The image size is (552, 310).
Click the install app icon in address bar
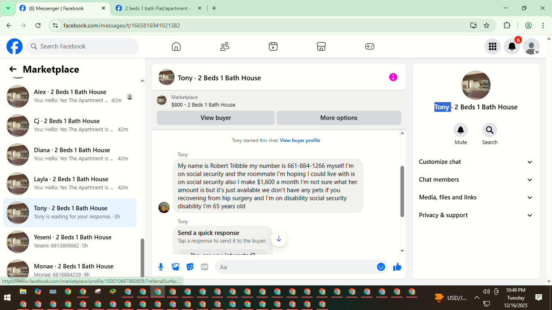474,25
